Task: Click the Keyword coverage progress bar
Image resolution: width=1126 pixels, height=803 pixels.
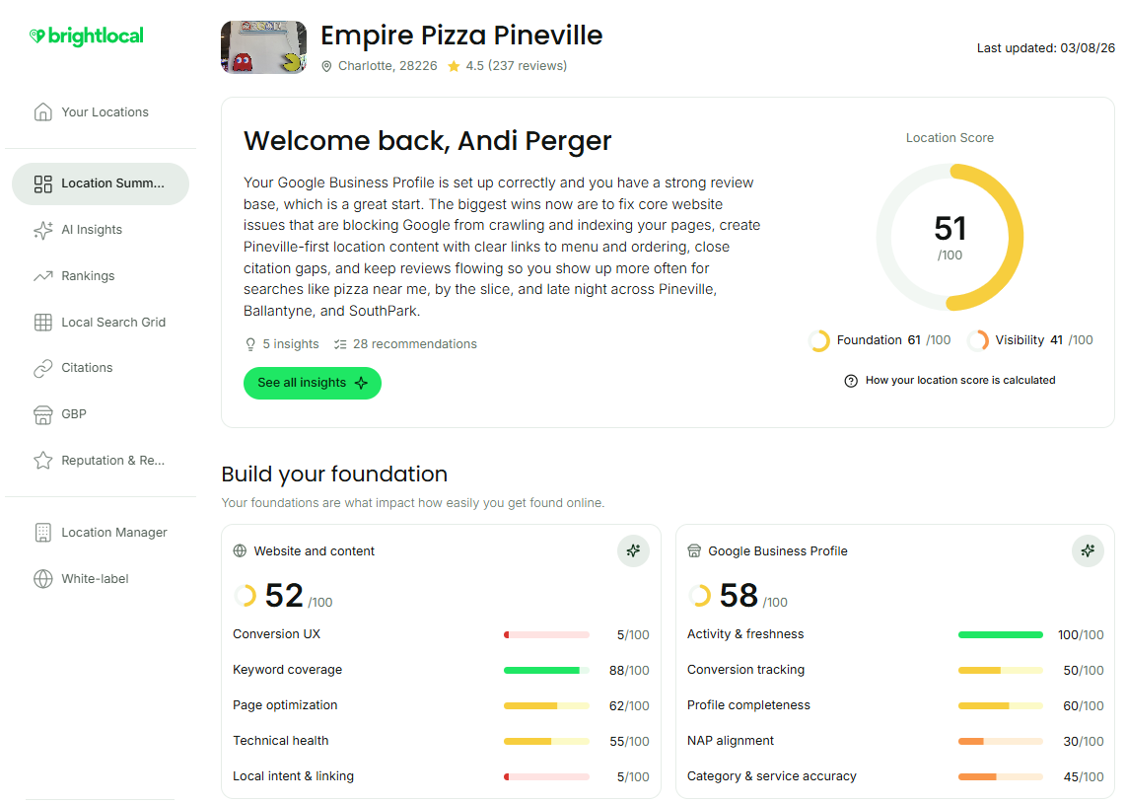Action: (546, 670)
